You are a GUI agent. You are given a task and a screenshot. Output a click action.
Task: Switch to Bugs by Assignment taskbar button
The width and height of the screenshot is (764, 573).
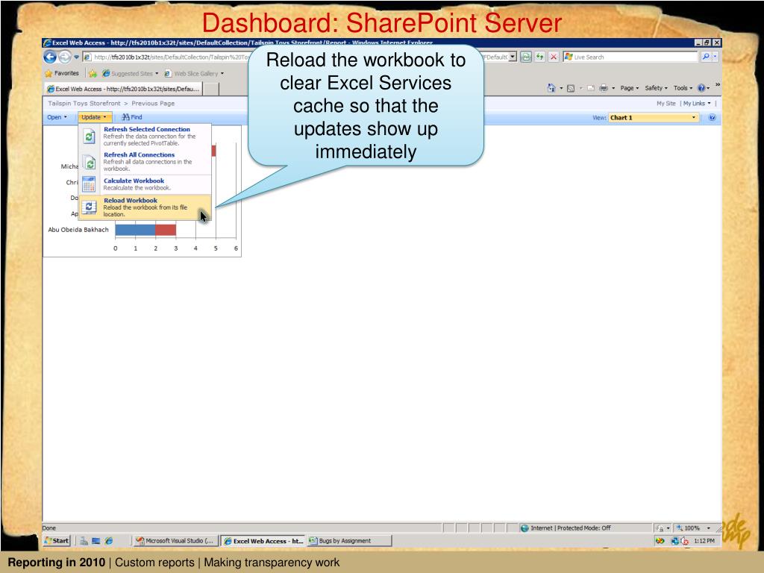[349, 541]
